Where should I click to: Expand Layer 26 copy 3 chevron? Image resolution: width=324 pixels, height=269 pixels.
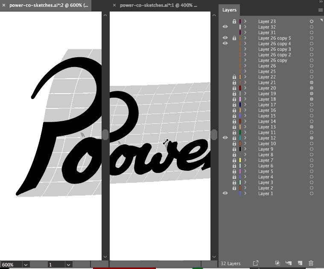245,49
